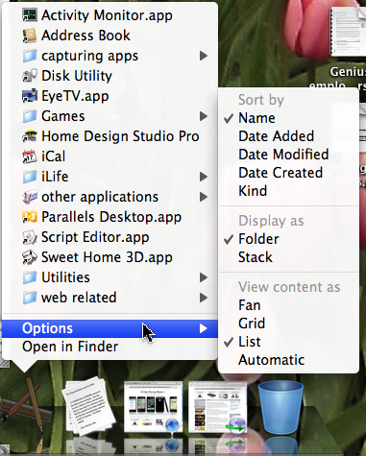The image size is (366, 456).
Task: Click the Activity Monitor.app icon
Action: (x=30, y=15)
